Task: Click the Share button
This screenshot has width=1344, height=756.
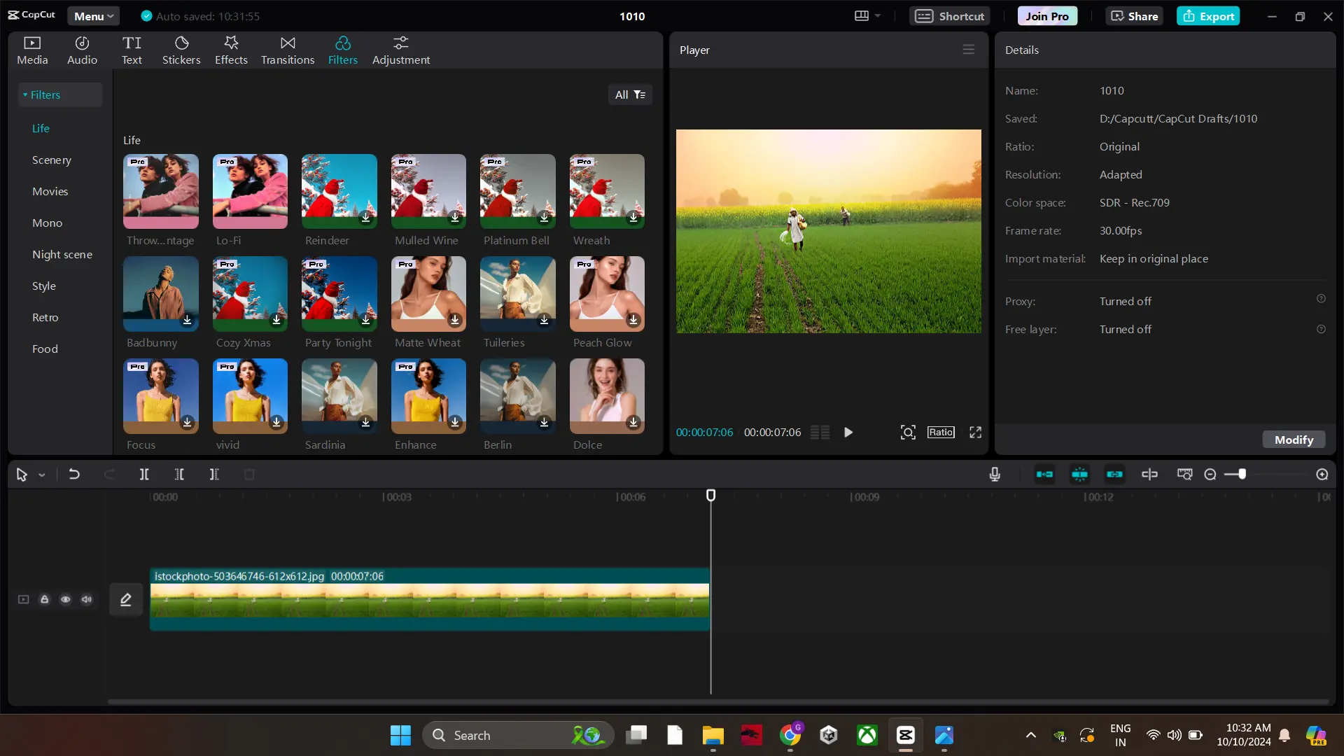Action: 1134,16
